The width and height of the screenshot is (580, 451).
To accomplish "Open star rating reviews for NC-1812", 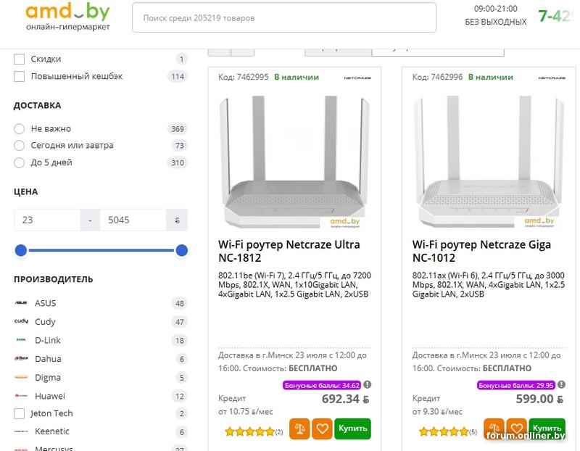I will [x=254, y=431].
